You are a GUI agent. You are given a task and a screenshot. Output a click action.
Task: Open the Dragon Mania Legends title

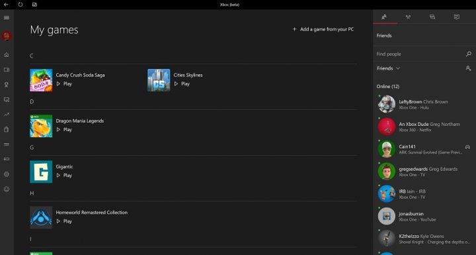(x=80, y=121)
